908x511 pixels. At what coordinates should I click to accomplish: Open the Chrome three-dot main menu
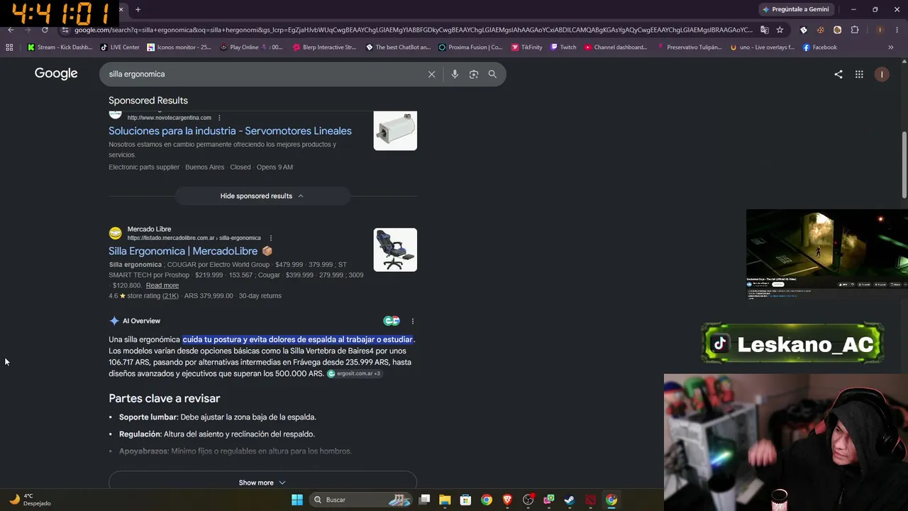coord(896,30)
